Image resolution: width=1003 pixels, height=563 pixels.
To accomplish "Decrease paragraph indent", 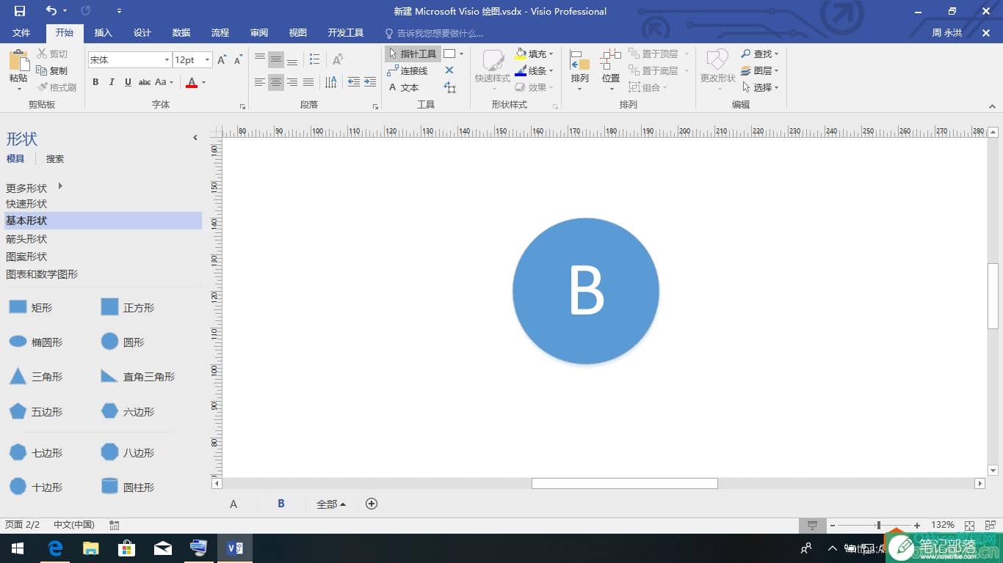I will click(x=354, y=82).
